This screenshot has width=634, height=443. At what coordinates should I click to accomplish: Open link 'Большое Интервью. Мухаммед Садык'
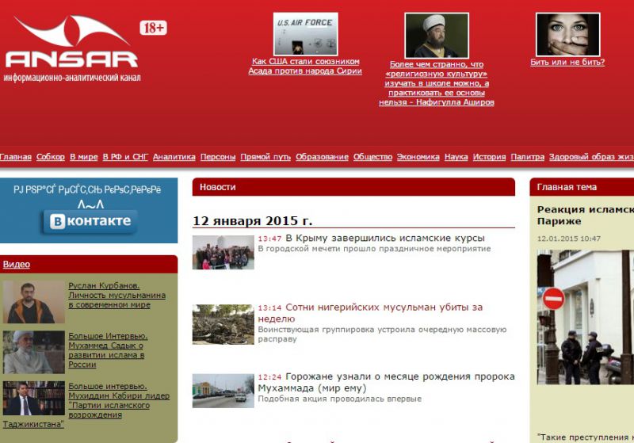coord(108,350)
